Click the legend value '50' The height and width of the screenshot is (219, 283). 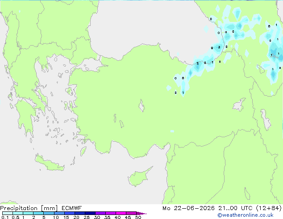(x=138, y=217)
